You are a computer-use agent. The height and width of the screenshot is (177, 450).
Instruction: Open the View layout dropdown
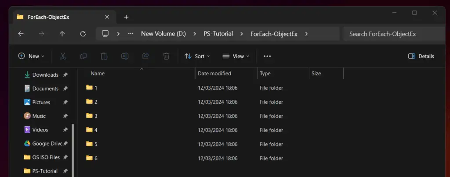click(x=236, y=57)
